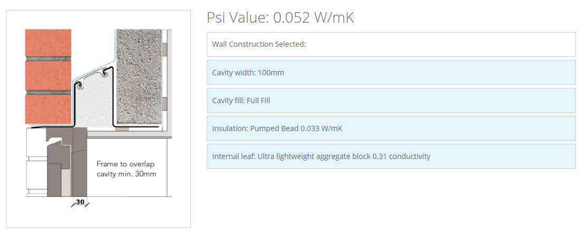Click the bottom orange brick in diagram
The image size is (578, 229).
pyautogui.click(x=48, y=109)
